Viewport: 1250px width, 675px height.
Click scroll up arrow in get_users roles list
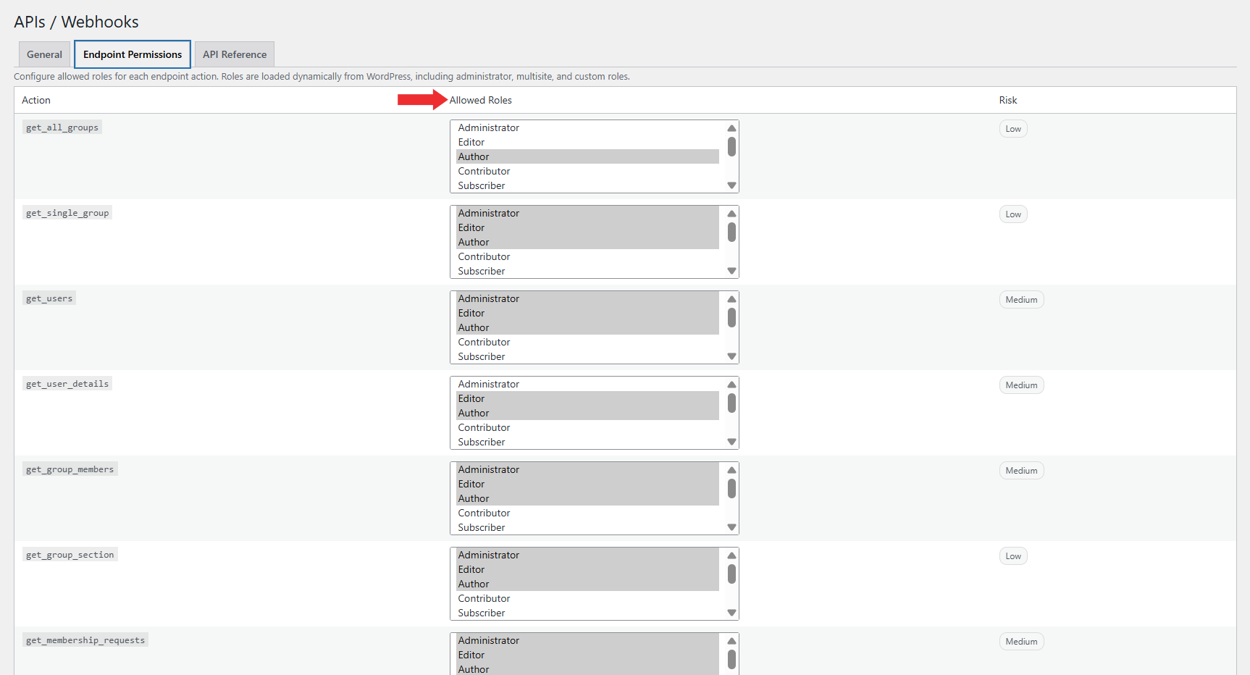click(x=731, y=299)
